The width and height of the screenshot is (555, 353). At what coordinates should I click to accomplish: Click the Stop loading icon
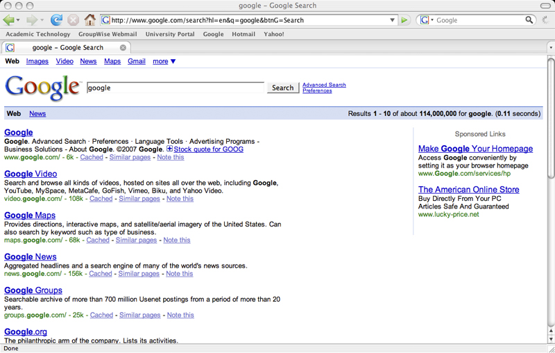tap(73, 20)
